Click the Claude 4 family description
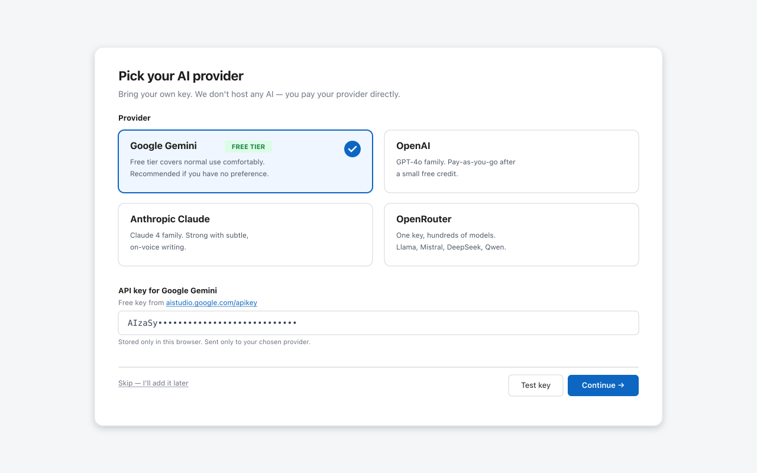This screenshot has height=473, width=757. tap(189, 241)
